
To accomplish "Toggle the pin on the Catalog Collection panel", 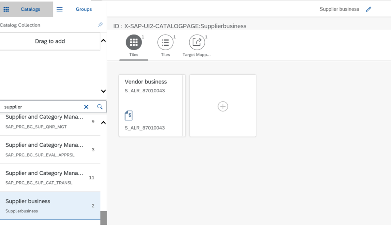I will pyautogui.click(x=100, y=25).
